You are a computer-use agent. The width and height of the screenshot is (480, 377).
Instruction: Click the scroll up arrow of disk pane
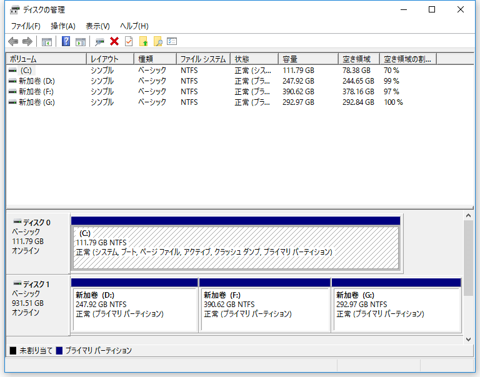tap(468, 215)
